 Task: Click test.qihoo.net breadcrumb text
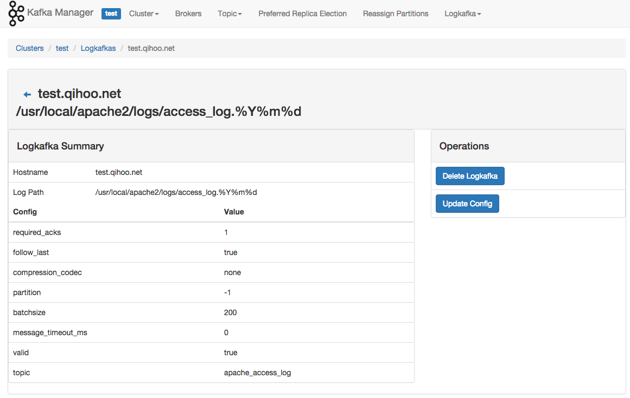coord(151,48)
